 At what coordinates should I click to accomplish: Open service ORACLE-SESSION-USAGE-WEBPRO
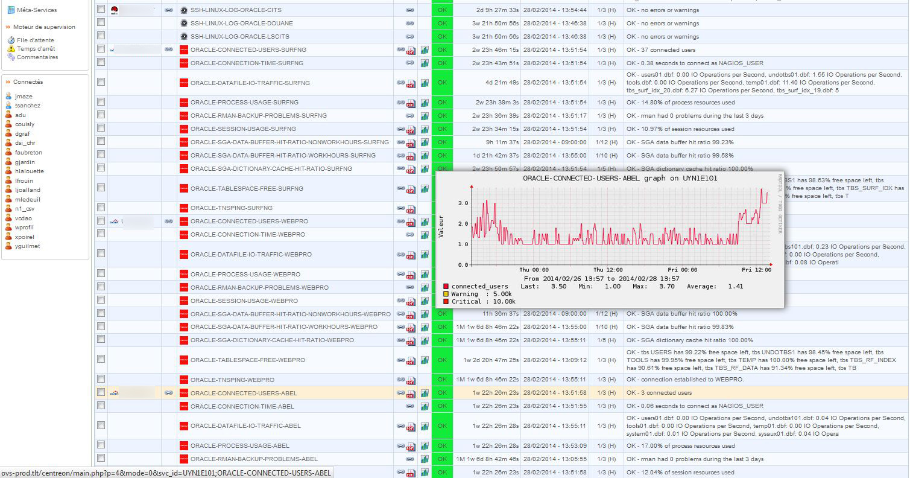click(x=244, y=301)
